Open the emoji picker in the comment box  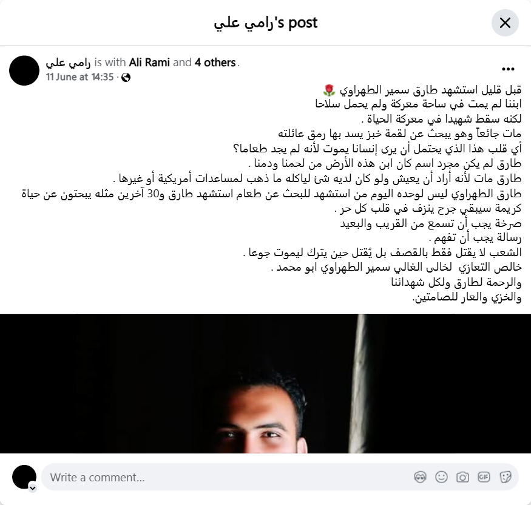pyautogui.click(x=441, y=477)
